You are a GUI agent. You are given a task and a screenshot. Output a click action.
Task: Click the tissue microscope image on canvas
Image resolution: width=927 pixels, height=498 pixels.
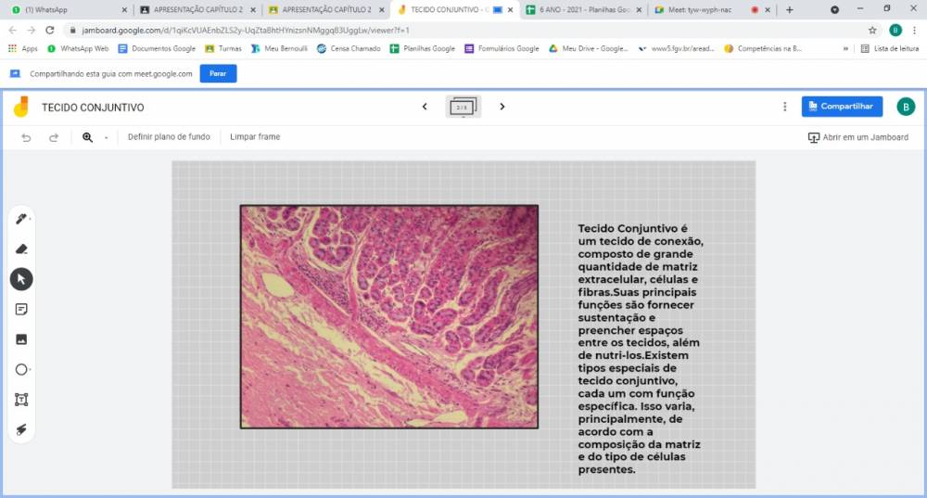tap(389, 316)
